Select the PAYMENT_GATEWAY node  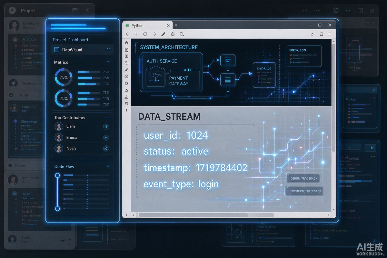click(x=179, y=81)
